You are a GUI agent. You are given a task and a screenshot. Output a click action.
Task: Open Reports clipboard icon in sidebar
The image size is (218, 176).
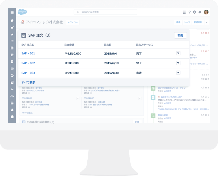pyautogui.click(x=12, y=82)
